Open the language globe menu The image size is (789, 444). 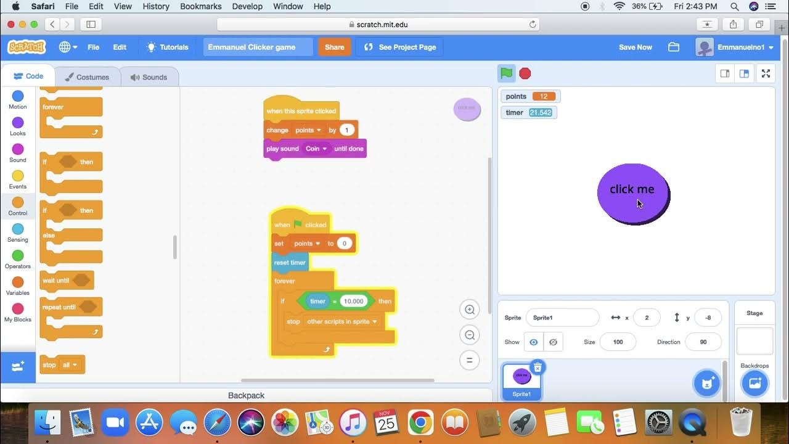(68, 47)
